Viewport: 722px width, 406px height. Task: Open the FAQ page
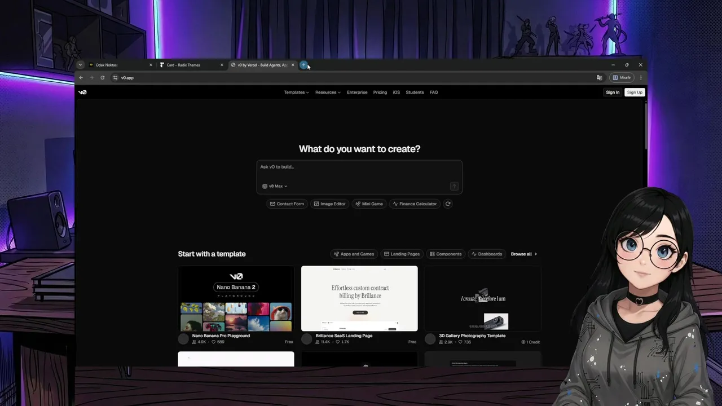point(434,92)
